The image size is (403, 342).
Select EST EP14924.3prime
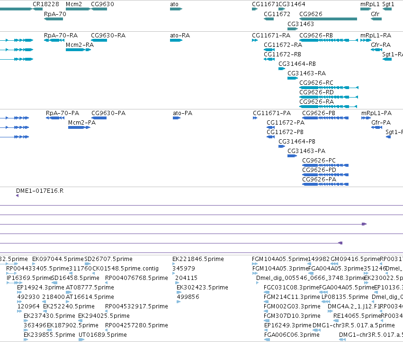pyautogui.click(x=41, y=287)
